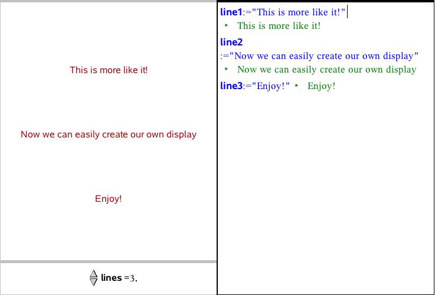Click the up arrow of lines slider
Image resolution: width=435 pixels, height=295 pixels.
click(x=93, y=274)
